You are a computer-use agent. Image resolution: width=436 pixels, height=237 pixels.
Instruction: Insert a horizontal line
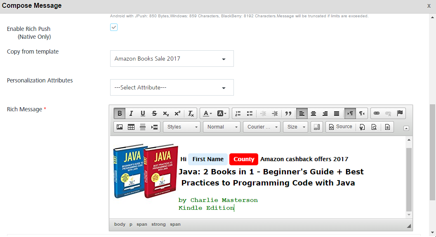tap(143, 127)
